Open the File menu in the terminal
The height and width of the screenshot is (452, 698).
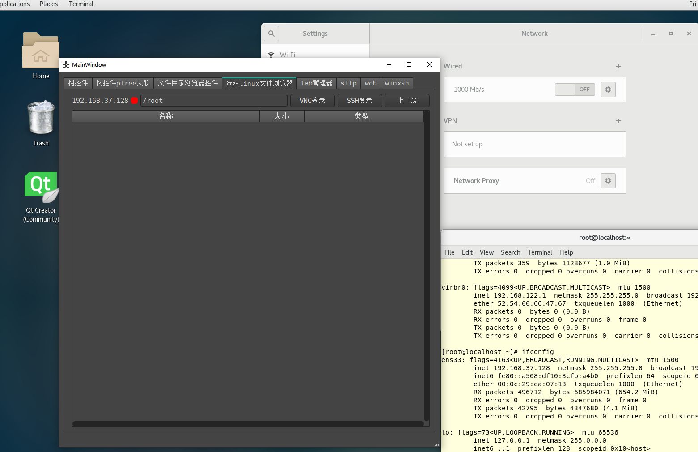click(449, 252)
